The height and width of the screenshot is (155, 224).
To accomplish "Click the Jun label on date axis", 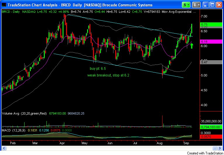I will click(x=110, y=143).
